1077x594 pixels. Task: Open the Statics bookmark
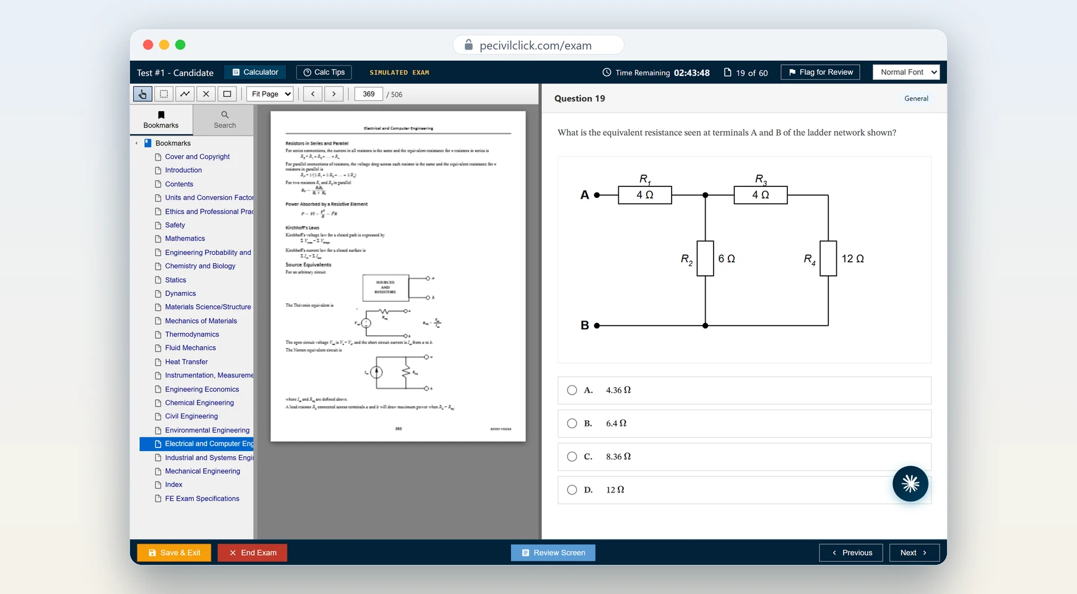175,280
